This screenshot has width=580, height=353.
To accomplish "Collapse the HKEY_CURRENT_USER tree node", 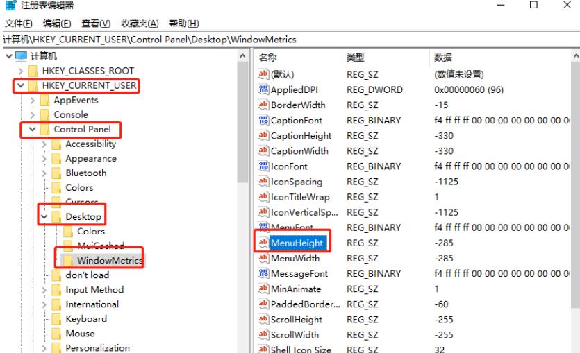I will point(21,86).
